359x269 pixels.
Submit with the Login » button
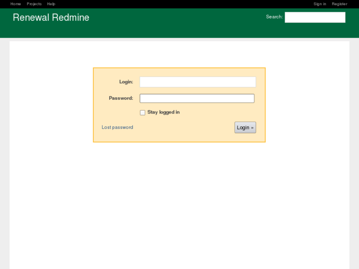(x=245, y=127)
